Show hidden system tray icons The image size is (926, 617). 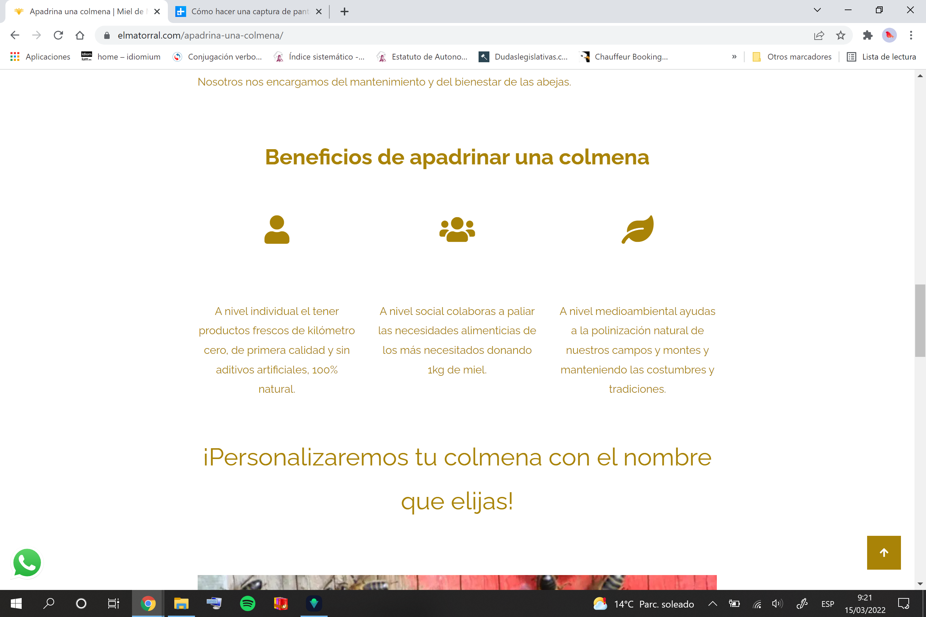point(713,603)
